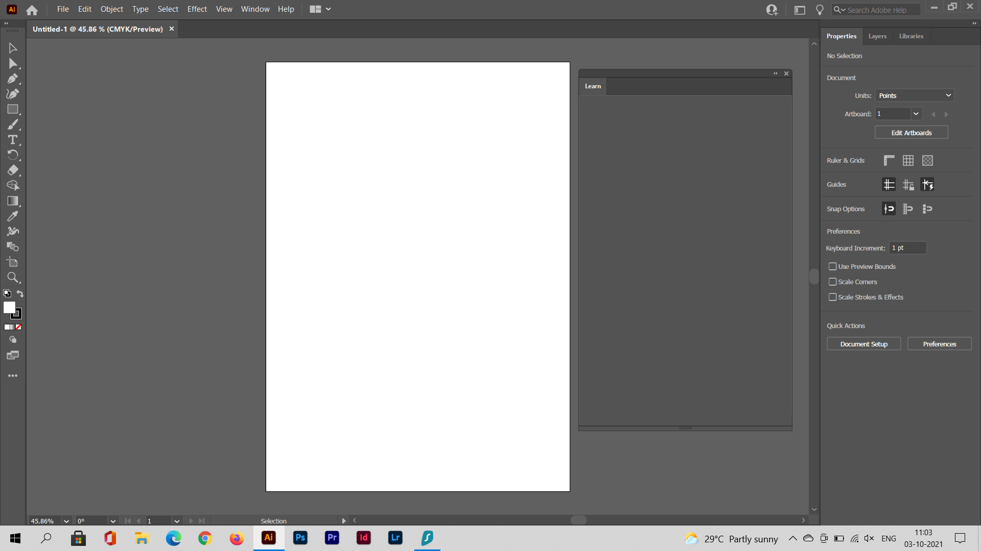The image size is (981, 551).
Task: Activate the Eraser tool
Action: coord(13,170)
